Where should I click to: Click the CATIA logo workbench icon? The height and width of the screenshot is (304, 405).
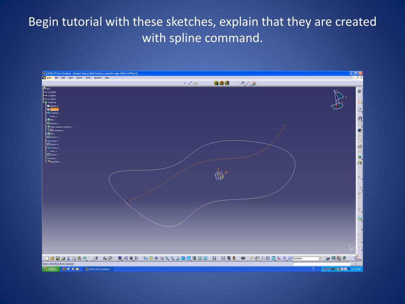point(358,258)
